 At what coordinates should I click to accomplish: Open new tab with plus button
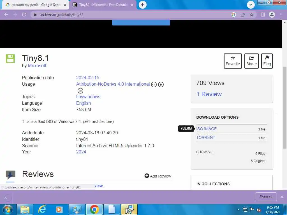[143, 5]
